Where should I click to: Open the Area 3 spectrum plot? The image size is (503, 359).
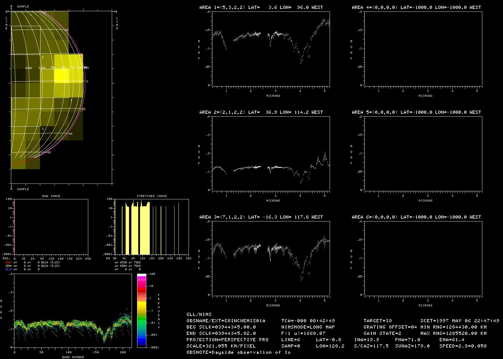pyautogui.click(x=271, y=258)
